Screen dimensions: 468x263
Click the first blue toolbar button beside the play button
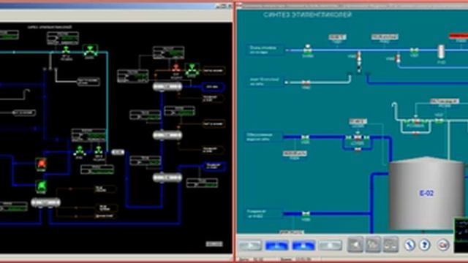(x=276, y=245)
